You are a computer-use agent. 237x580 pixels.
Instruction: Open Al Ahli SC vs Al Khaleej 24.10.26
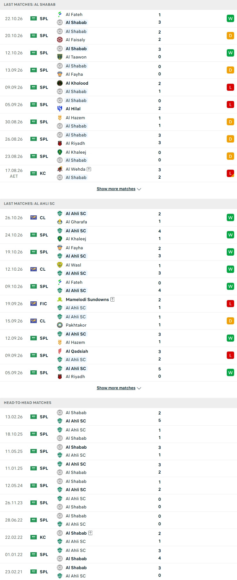(118, 235)
